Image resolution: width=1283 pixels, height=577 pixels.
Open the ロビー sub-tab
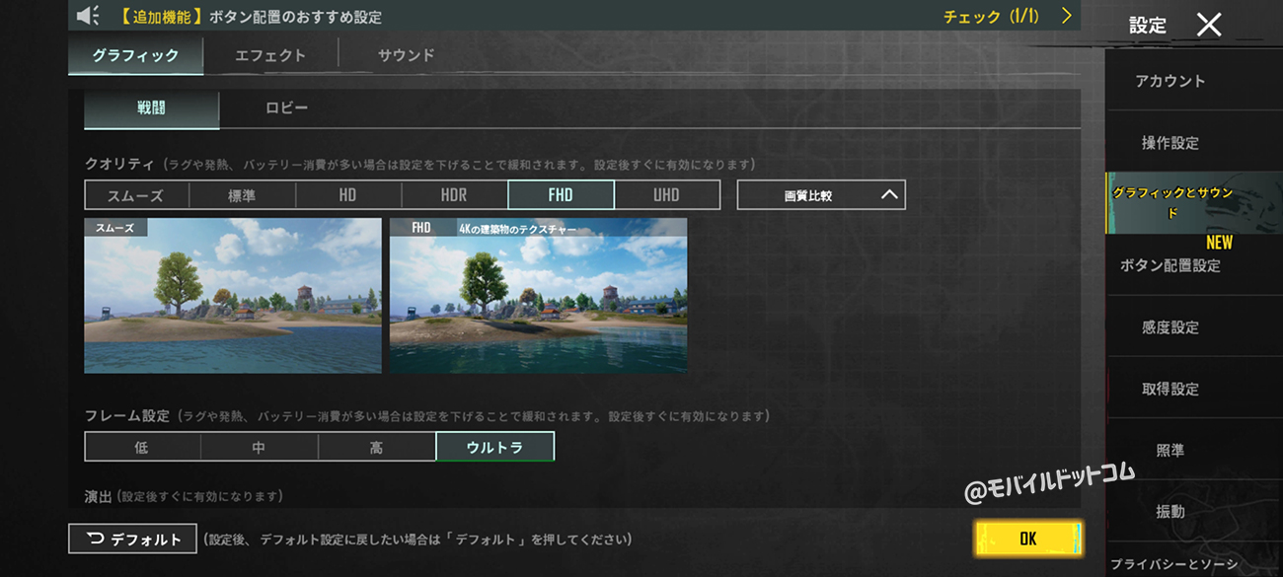[x=286, y=108]
